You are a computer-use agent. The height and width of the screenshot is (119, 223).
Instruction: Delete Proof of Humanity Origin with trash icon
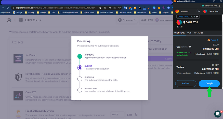pos(136,115)
